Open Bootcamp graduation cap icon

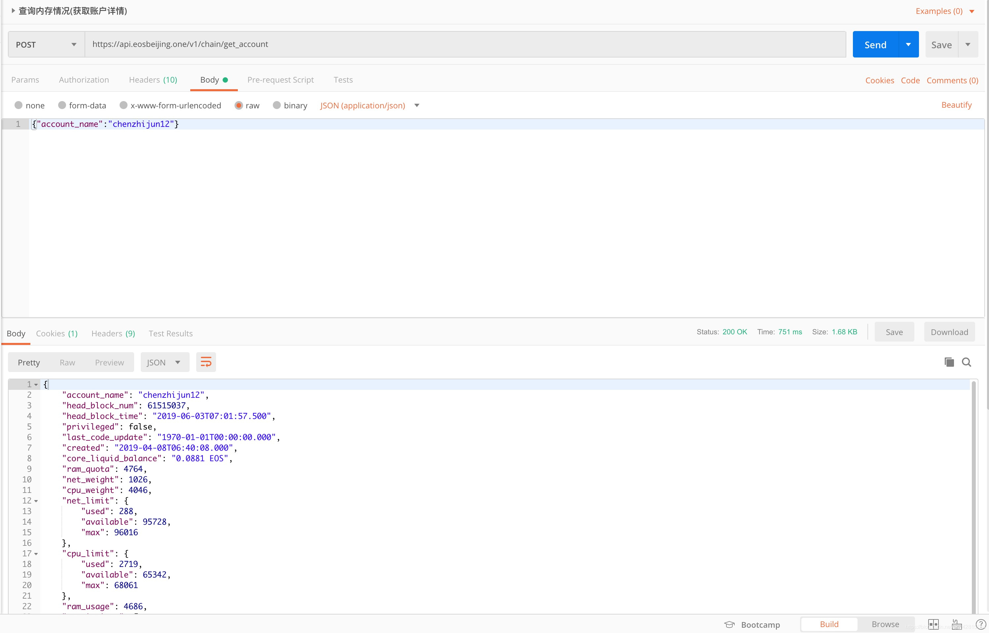coord(729,624)
